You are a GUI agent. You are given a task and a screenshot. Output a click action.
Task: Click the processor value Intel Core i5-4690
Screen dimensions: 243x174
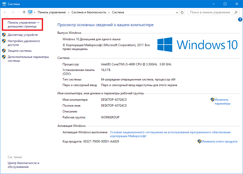tap(136, 64)
